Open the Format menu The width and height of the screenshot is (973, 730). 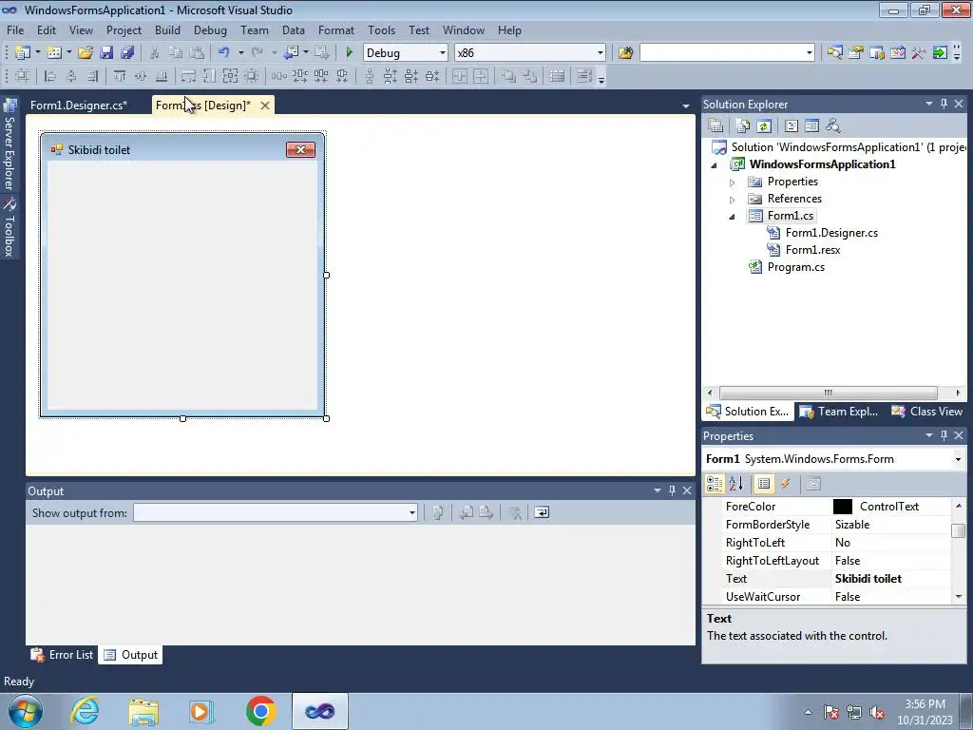pos(335,29)
